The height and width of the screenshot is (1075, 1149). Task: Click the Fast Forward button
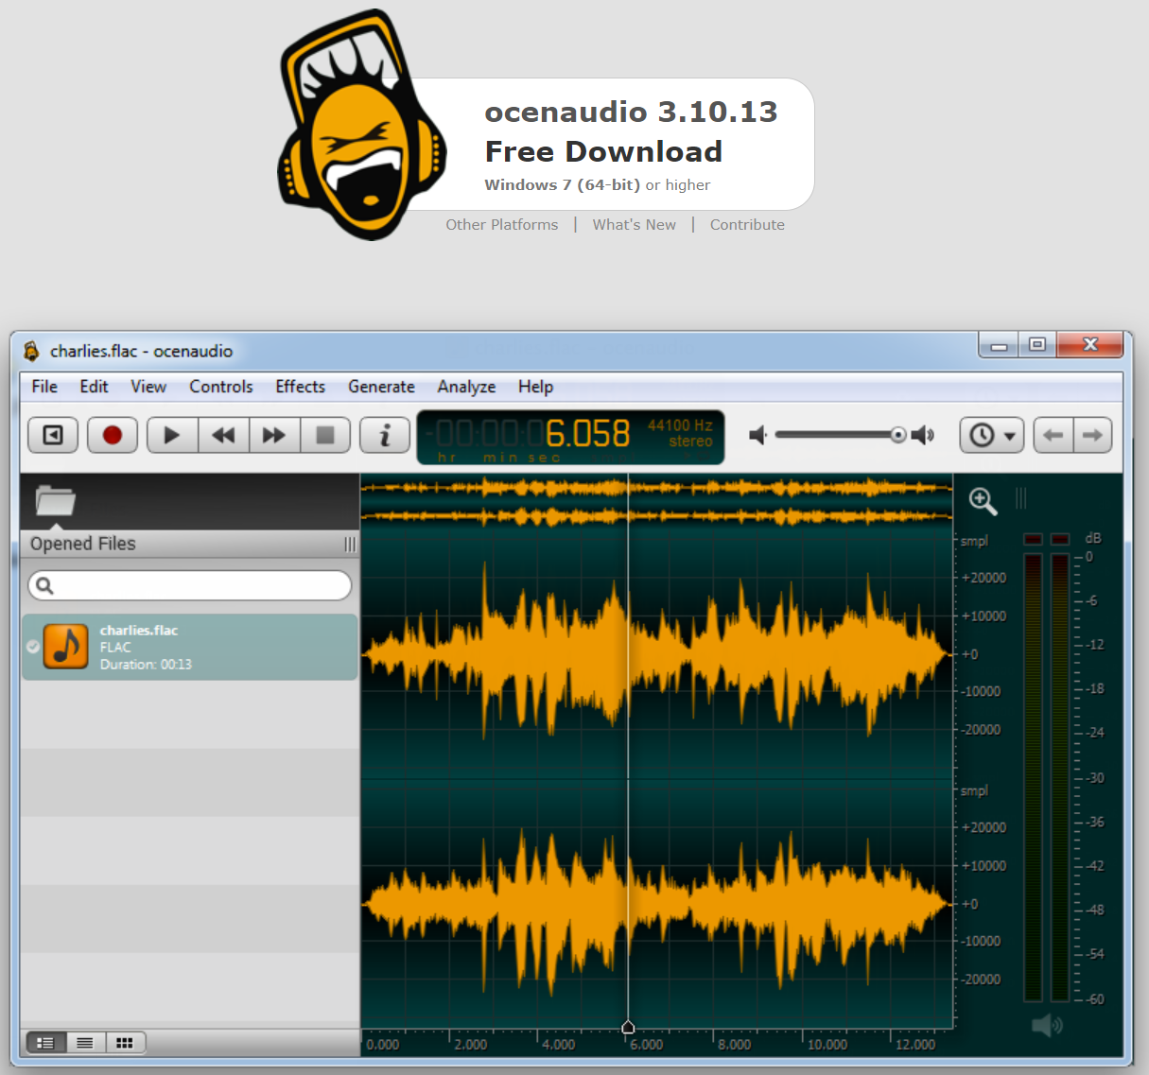(274, 435)
